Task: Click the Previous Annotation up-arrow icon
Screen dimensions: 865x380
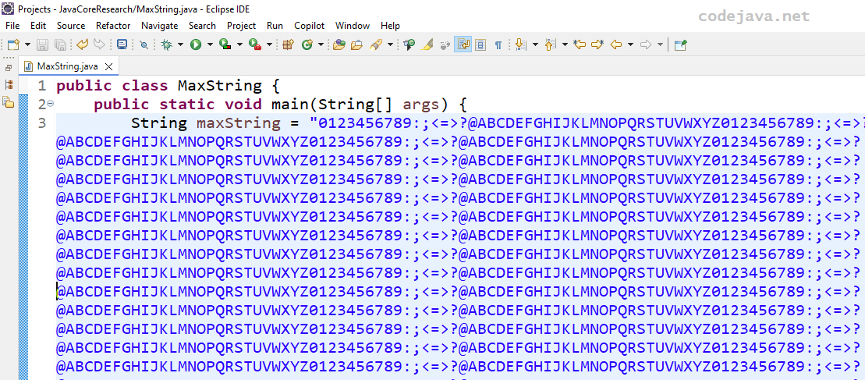Action: click(549, 44)
